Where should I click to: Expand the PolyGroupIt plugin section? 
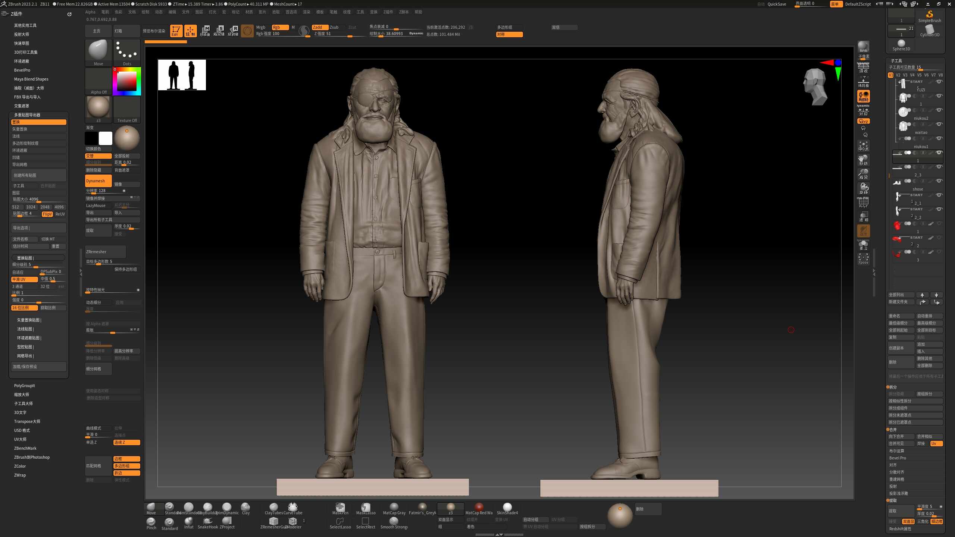point(25,386)
